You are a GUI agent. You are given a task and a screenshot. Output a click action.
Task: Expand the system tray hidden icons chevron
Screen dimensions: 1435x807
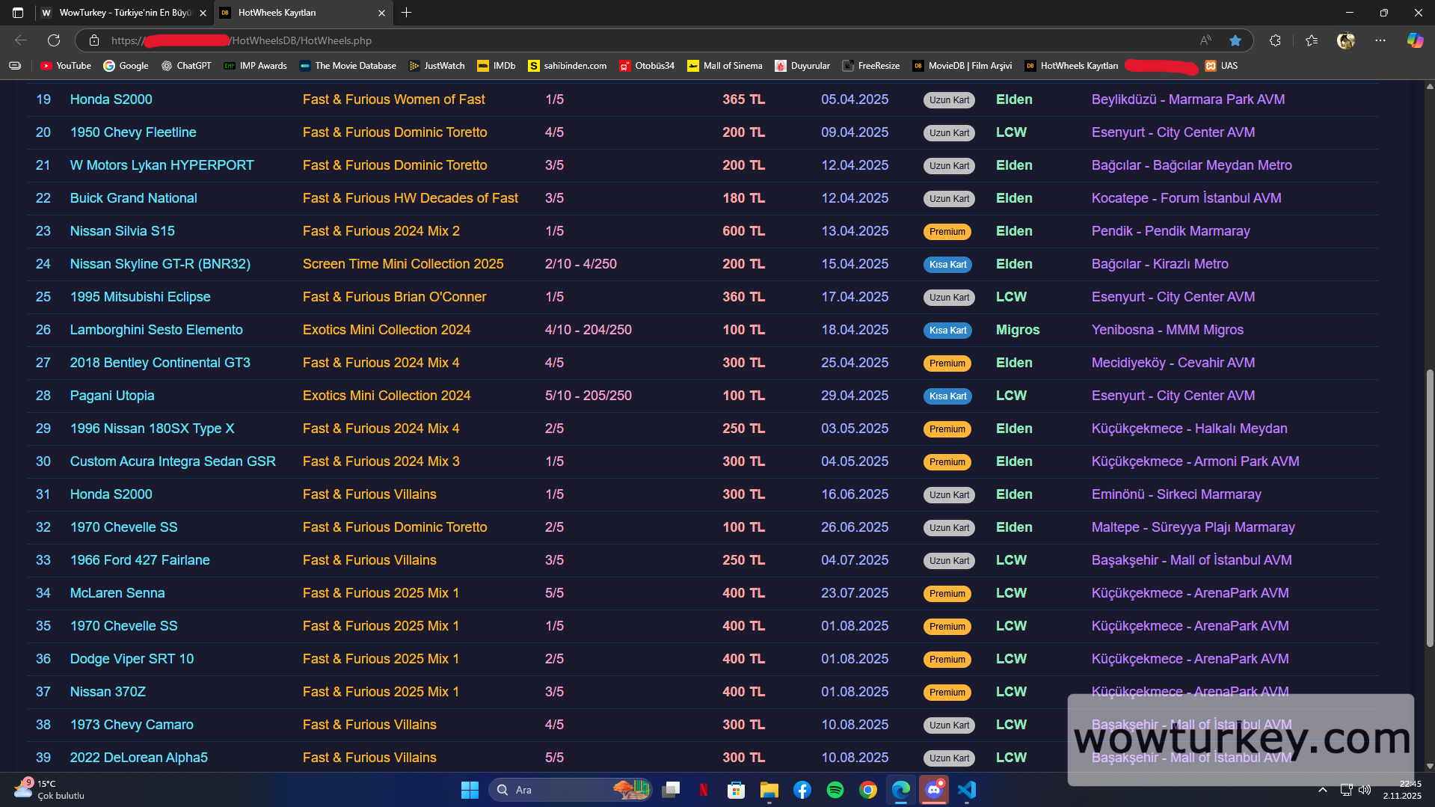[x=1322, y=790]
